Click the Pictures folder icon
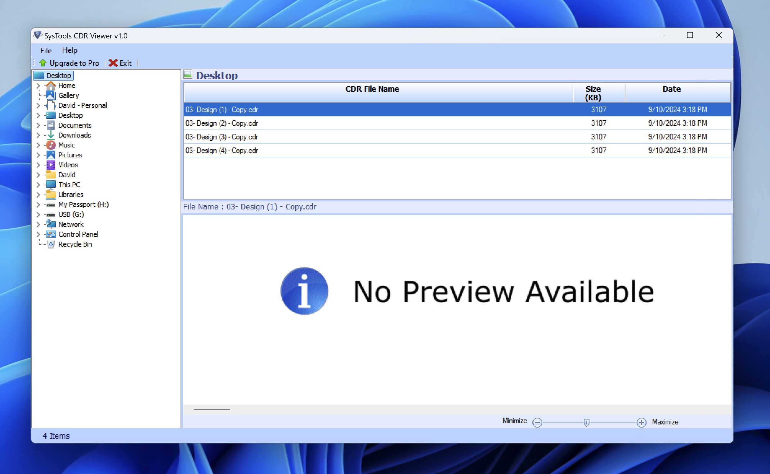The height and width of the screenshot is (474, 770). coord(51,155)
